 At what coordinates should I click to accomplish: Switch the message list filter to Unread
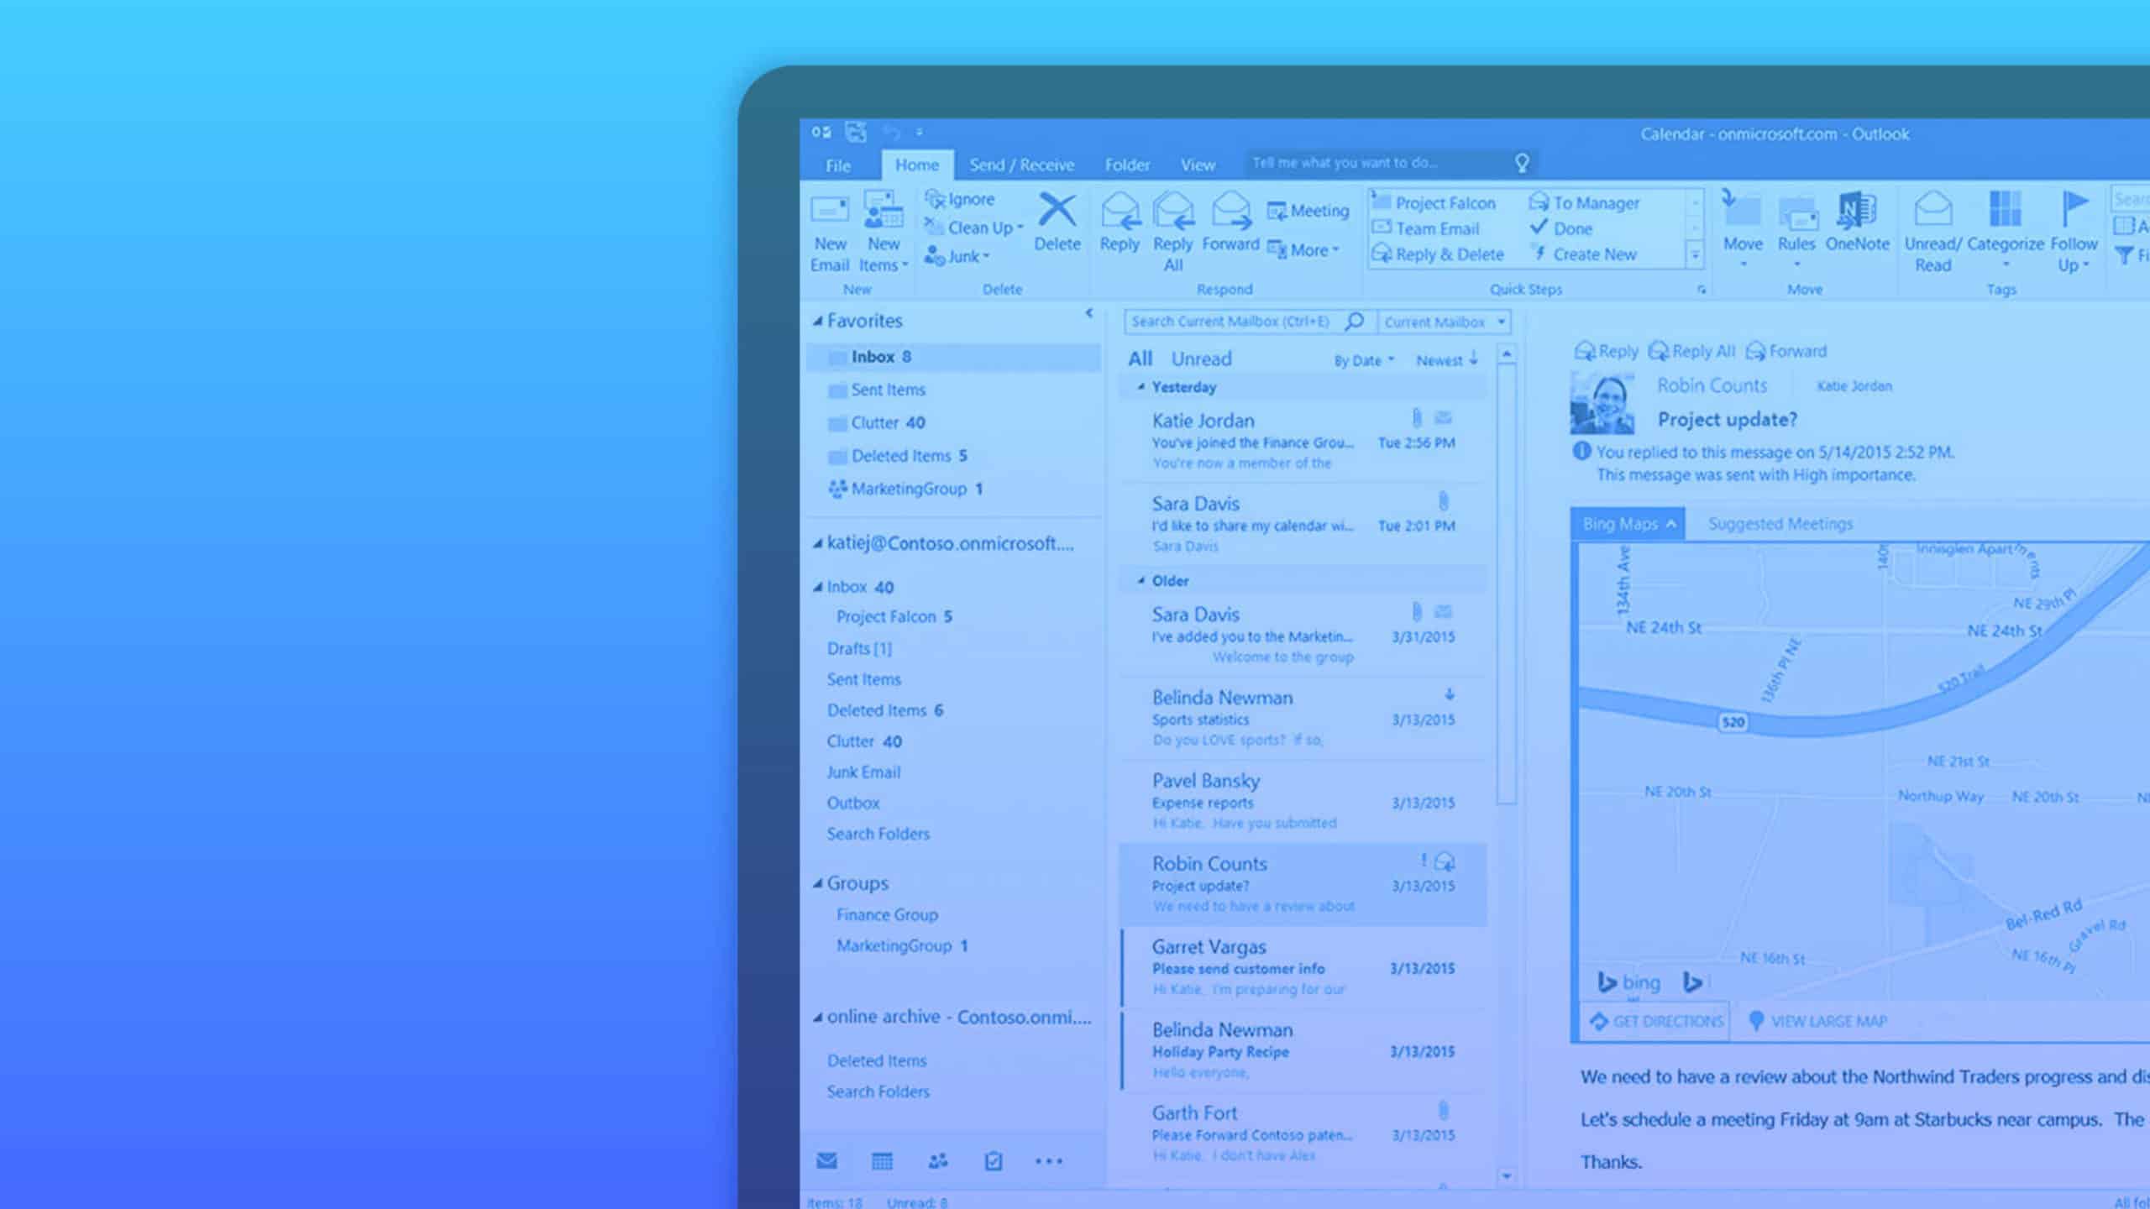pos(1203,359)
